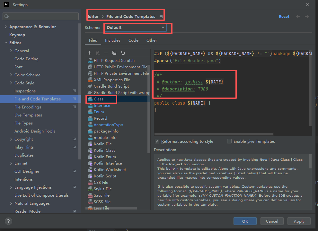Click the back arrow next to Reset
The width and height of the screenshot is (318, 231).
pos(298,16)
